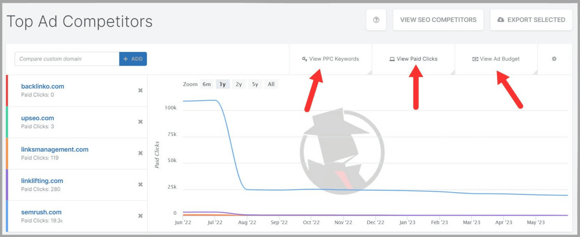The height and width of the screenshot is (237, 580).
Task: Open the View Ad Budget tab
Action: pyautogui.click(x=496, y=59)
